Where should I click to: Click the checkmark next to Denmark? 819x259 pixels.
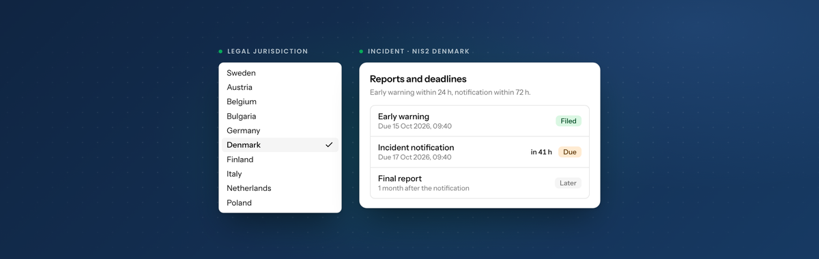tap(329, 144)
